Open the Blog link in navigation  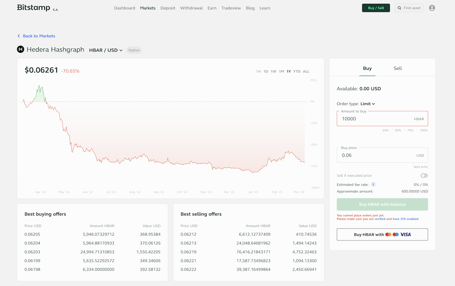250,8
